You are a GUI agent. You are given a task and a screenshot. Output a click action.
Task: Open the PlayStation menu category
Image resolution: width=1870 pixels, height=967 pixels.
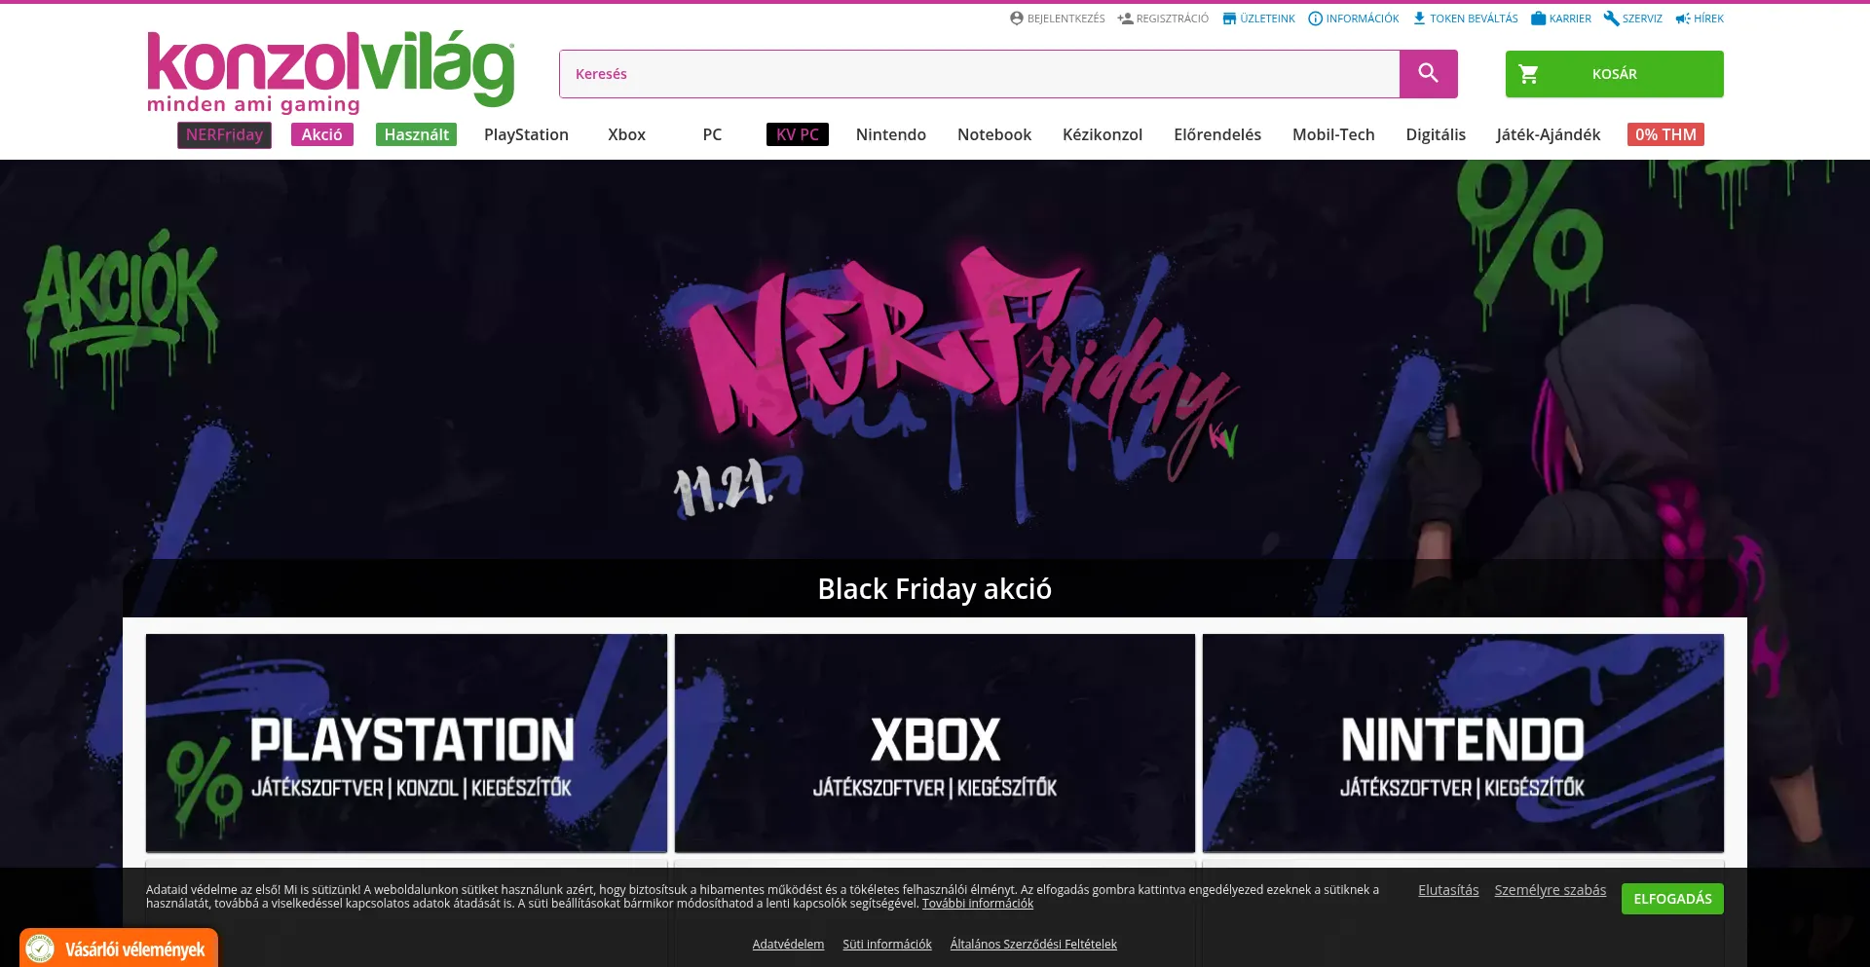coord(526,134)
